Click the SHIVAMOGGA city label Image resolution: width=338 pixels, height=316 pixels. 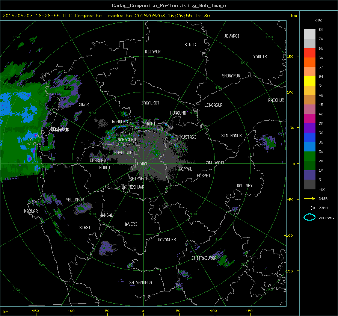(140, 283)
